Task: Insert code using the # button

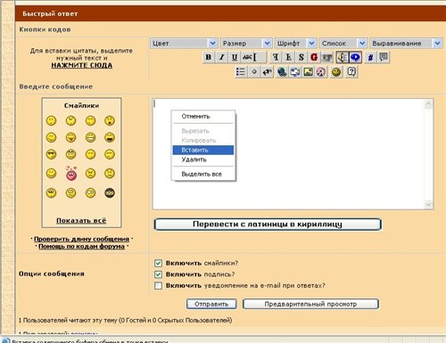Action: 370,57
